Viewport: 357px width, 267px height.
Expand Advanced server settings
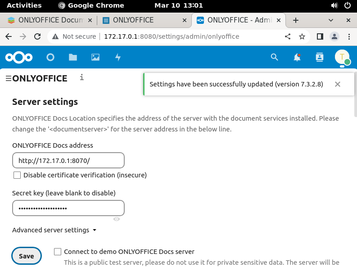pyautogui.click(x=54, y=230)
